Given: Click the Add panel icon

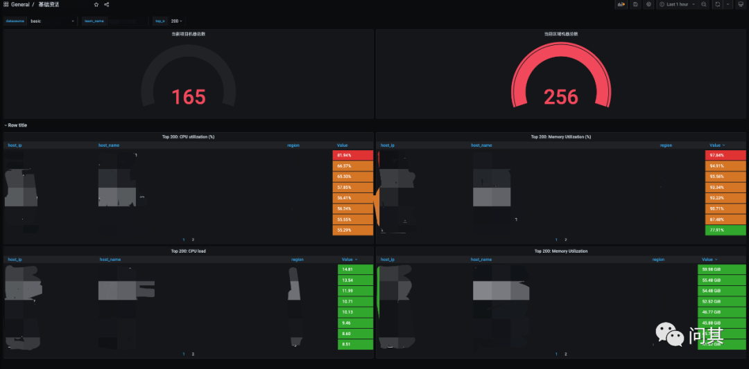Looking at the screenshot, I should (x=621, y=4).
